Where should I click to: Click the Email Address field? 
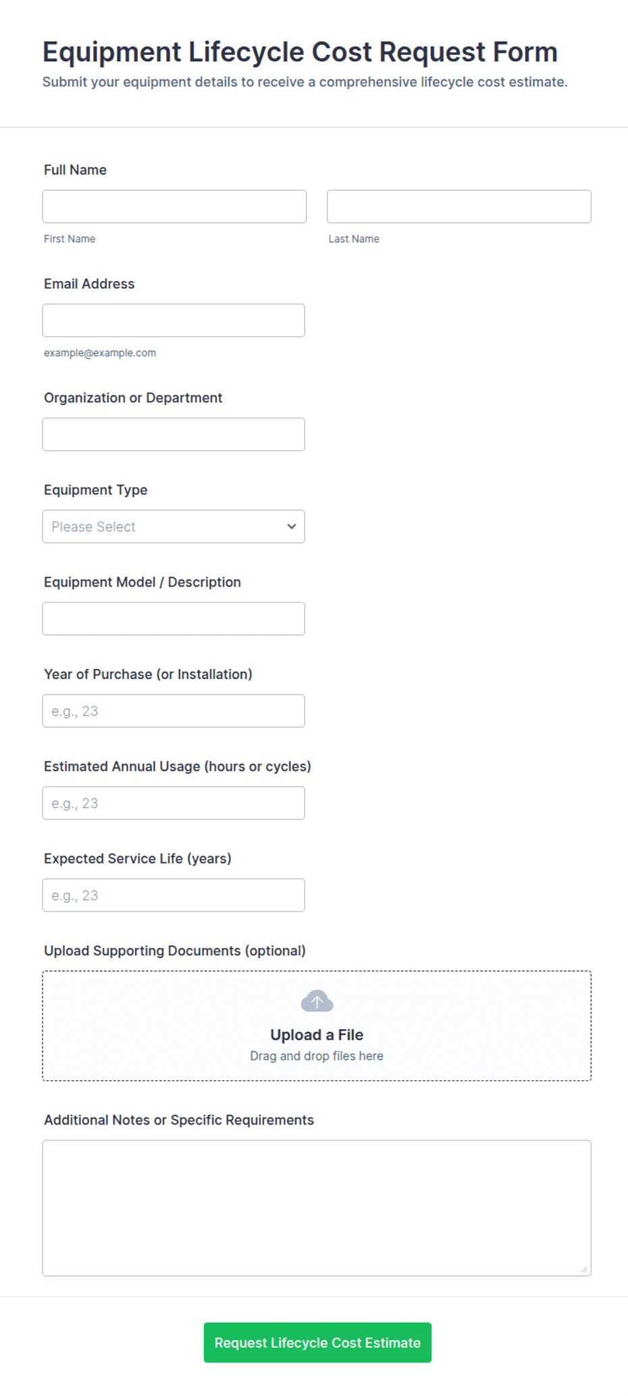point(174,320)
